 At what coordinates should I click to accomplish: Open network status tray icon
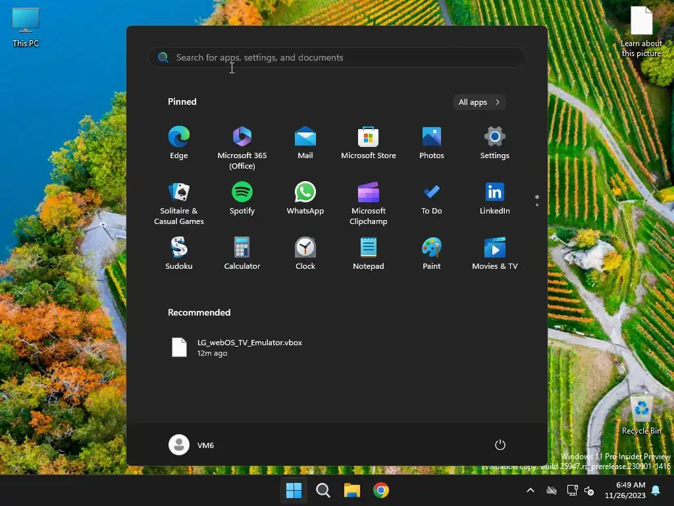572,490
